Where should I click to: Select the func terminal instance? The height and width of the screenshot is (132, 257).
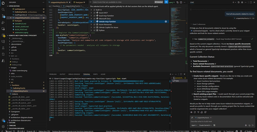point(178,81)
